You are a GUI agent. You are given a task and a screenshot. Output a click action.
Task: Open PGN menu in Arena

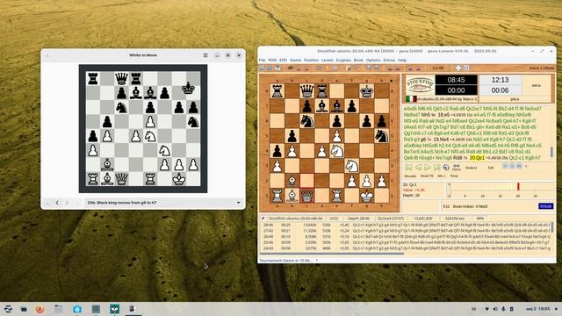[x=272, y=61]
